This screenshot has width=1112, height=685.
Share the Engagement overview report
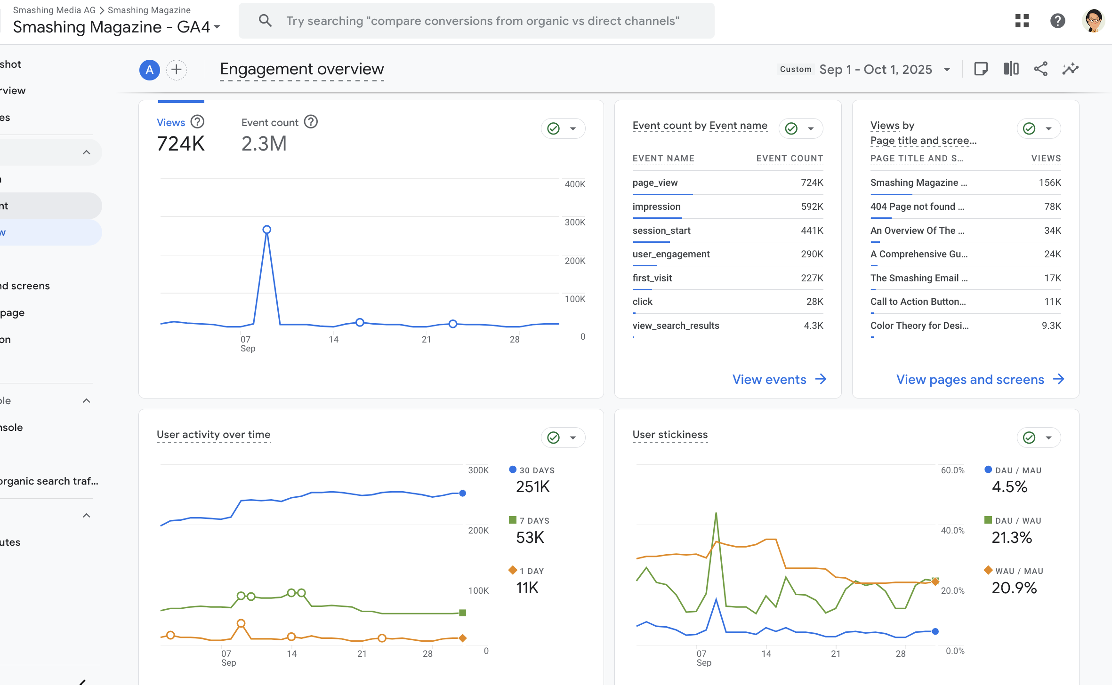pos(1041,69)
